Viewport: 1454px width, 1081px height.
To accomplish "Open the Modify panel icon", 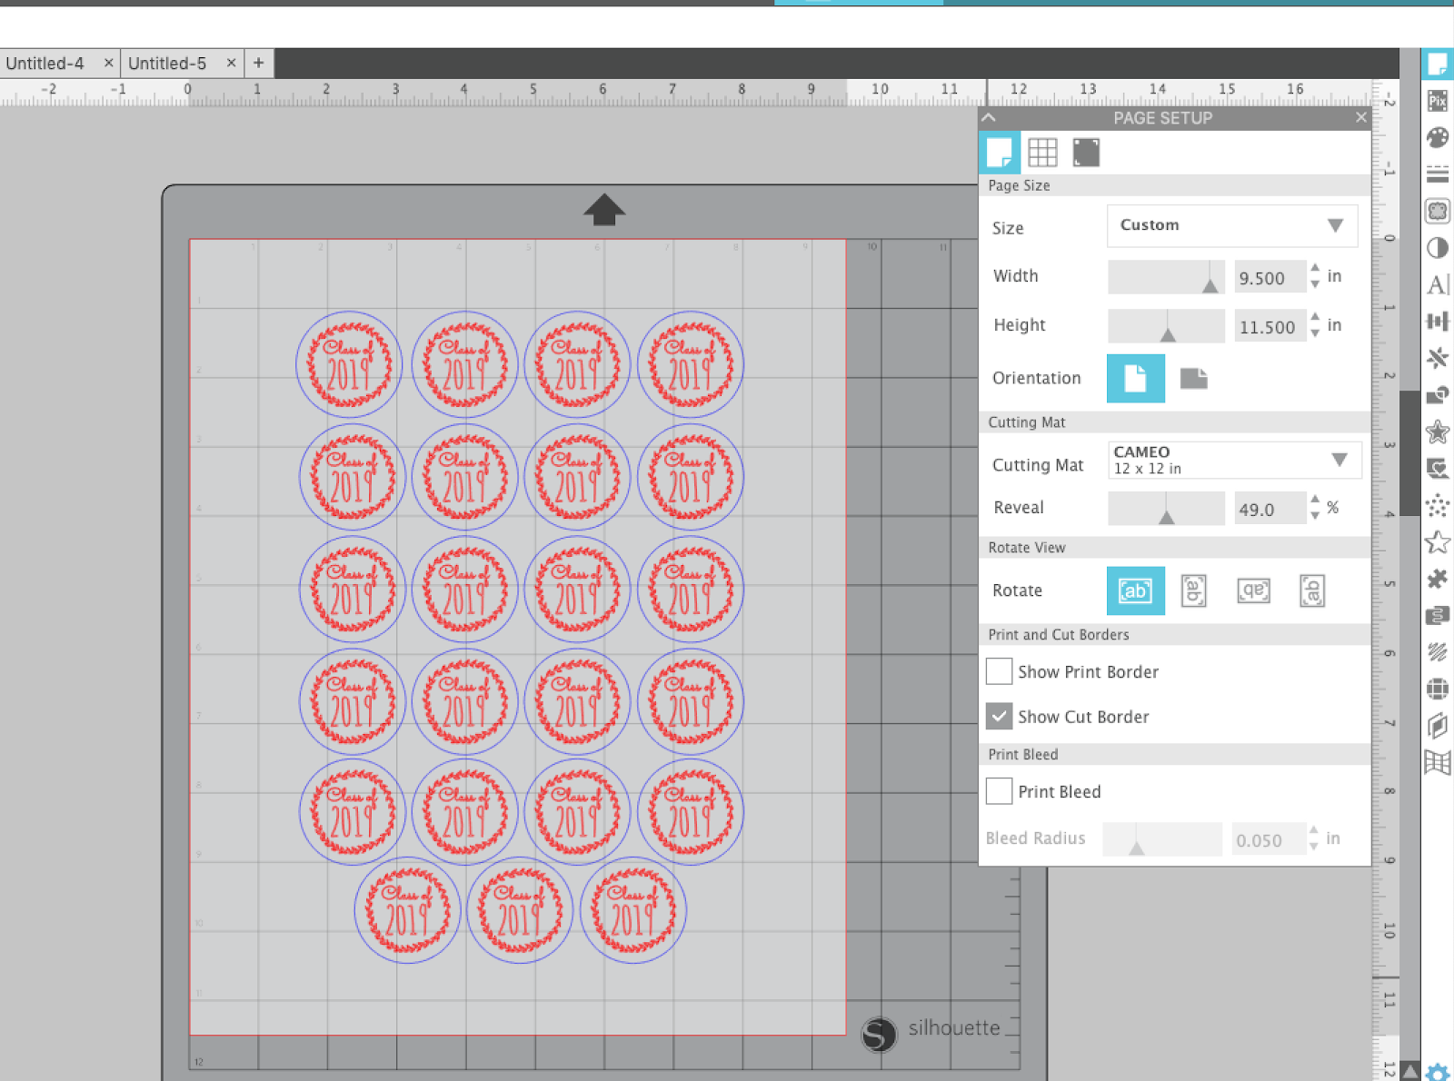I will click(x=1438, y=395).
